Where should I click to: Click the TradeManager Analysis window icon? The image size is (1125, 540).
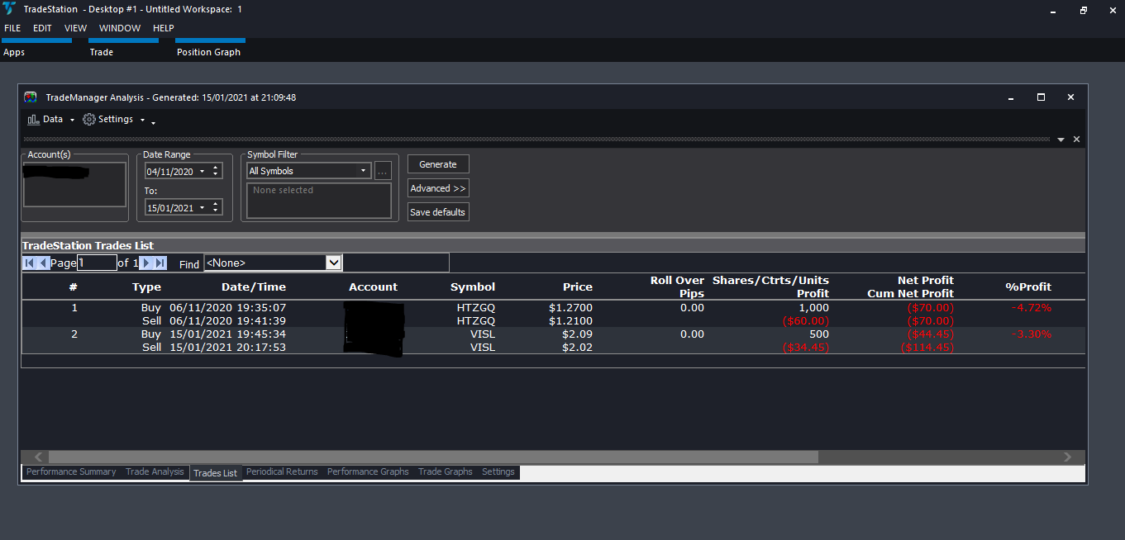click(x=31, y=97)
